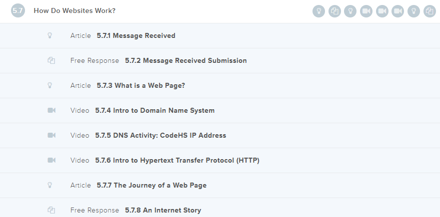Open article 5.7.1 Message Received
The image size is (440, 217).
135,35
